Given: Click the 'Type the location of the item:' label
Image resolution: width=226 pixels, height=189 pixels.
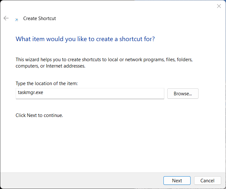Looking at the screenshot, I should [47, 84].
